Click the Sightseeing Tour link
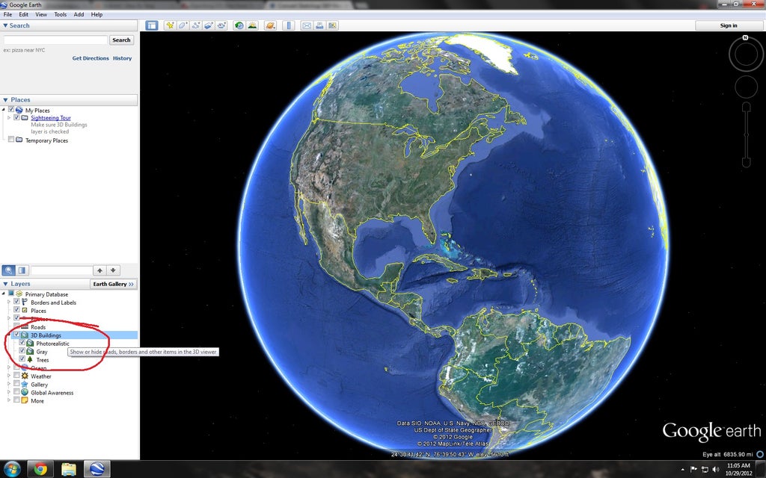 point(51,117)
